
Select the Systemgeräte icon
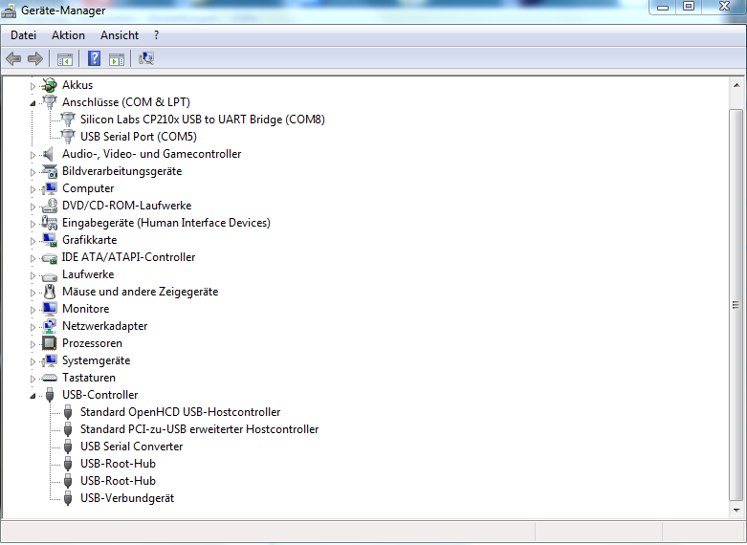50,360
